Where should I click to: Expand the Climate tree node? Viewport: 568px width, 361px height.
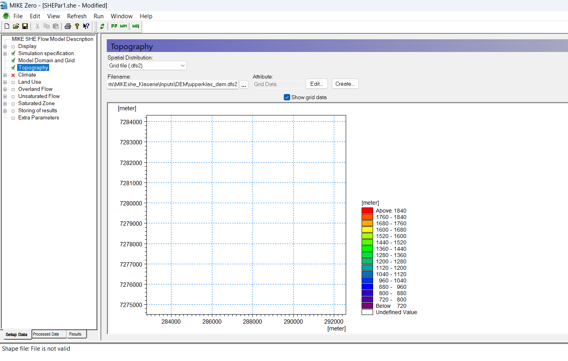tap(5, 75)
